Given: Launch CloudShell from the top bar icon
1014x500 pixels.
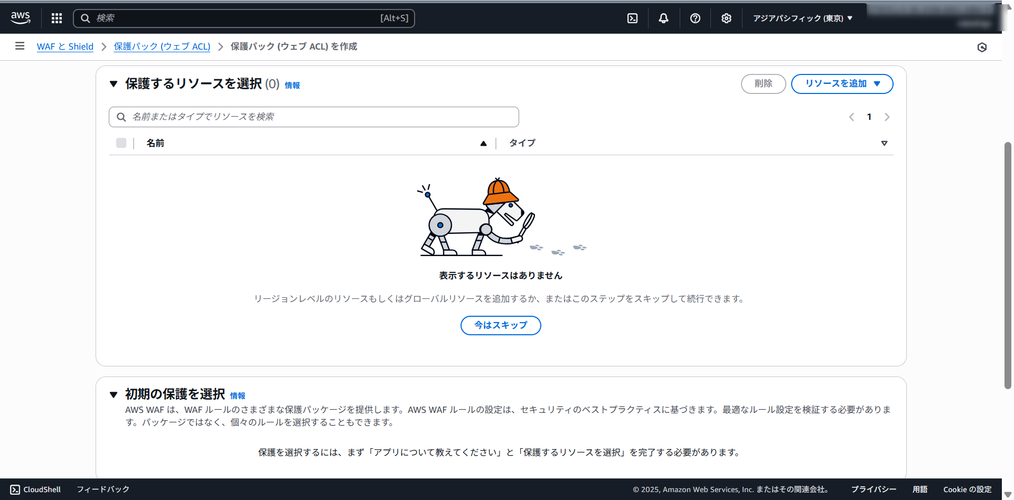Looking at the screenshot, I should click(x=632, y=18).
